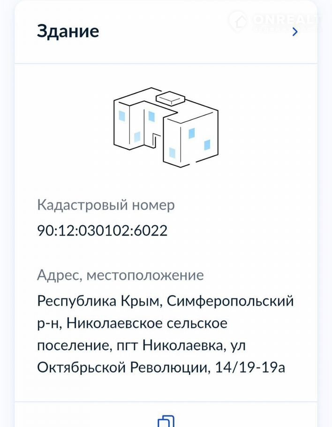Click the house number 14/19-19а

click(249, 368)
